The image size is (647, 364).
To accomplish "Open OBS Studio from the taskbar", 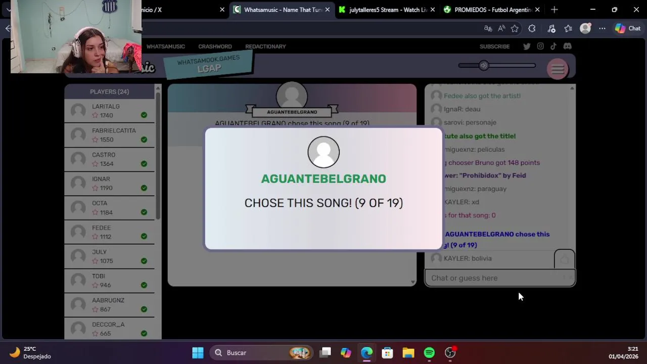I will 450,353.
